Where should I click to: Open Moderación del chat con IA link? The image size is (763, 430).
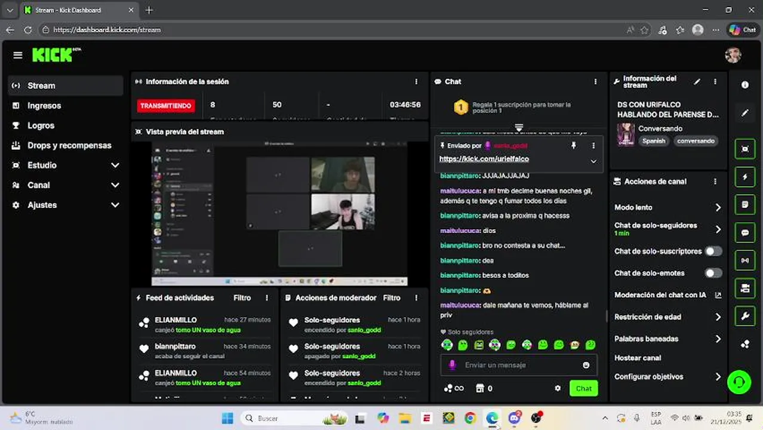point(668,295)
